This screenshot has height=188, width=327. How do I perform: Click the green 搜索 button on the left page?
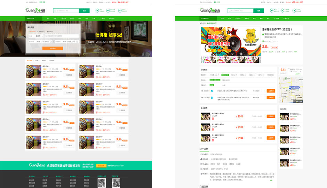[x=84, y=11]
